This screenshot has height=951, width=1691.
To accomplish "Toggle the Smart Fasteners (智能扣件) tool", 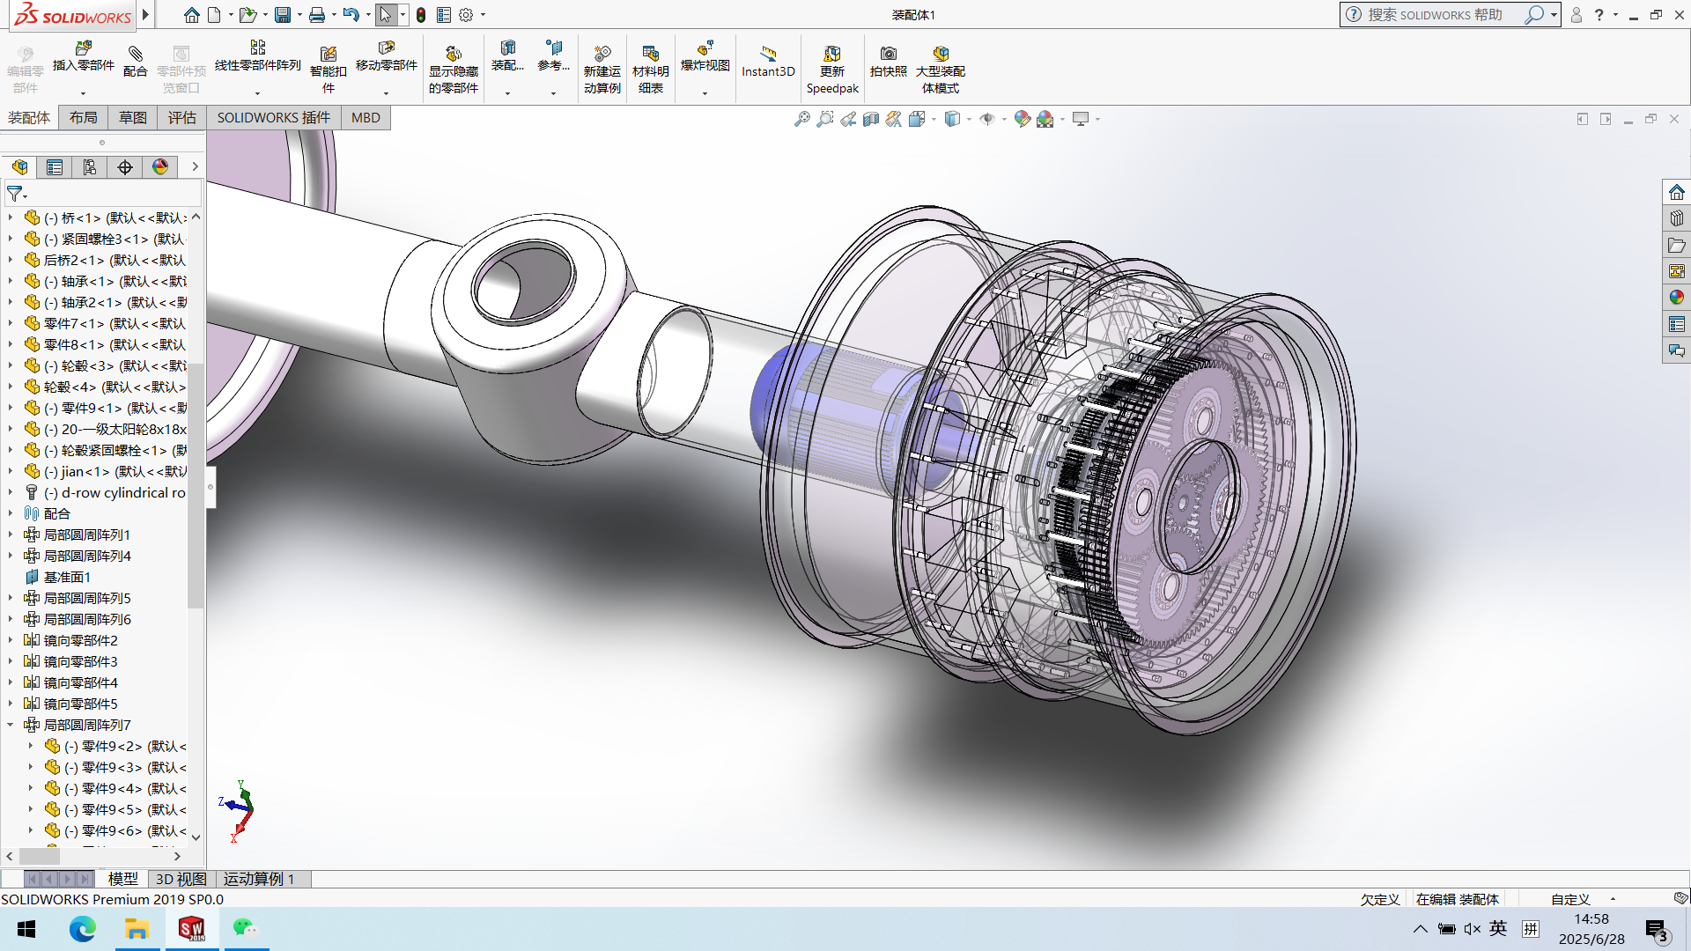I will (x=328, y=55).
